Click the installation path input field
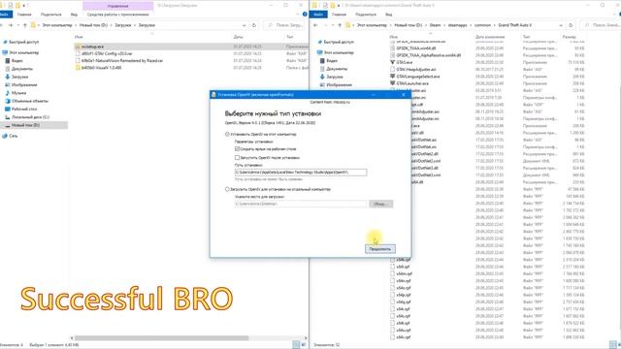This screenshot has height=349, width=621. (301, 173)
